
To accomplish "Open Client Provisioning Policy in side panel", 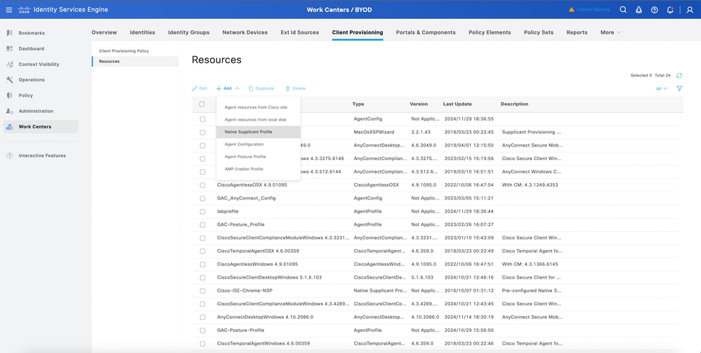I will pos(124,51).
